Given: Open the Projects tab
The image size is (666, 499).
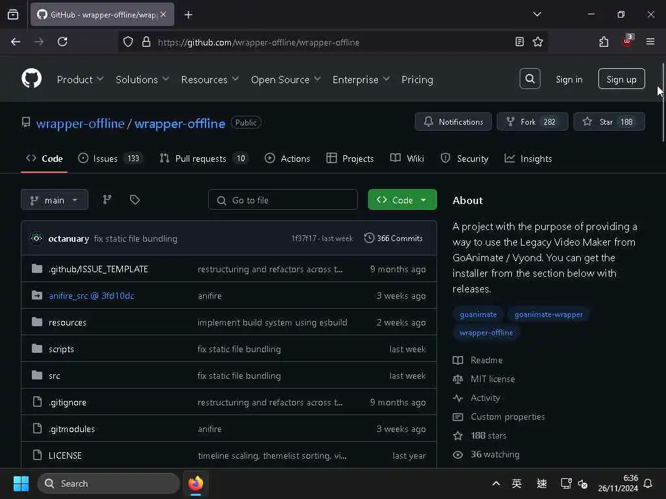Looking at the screenshot, I should tap(350, 159).
